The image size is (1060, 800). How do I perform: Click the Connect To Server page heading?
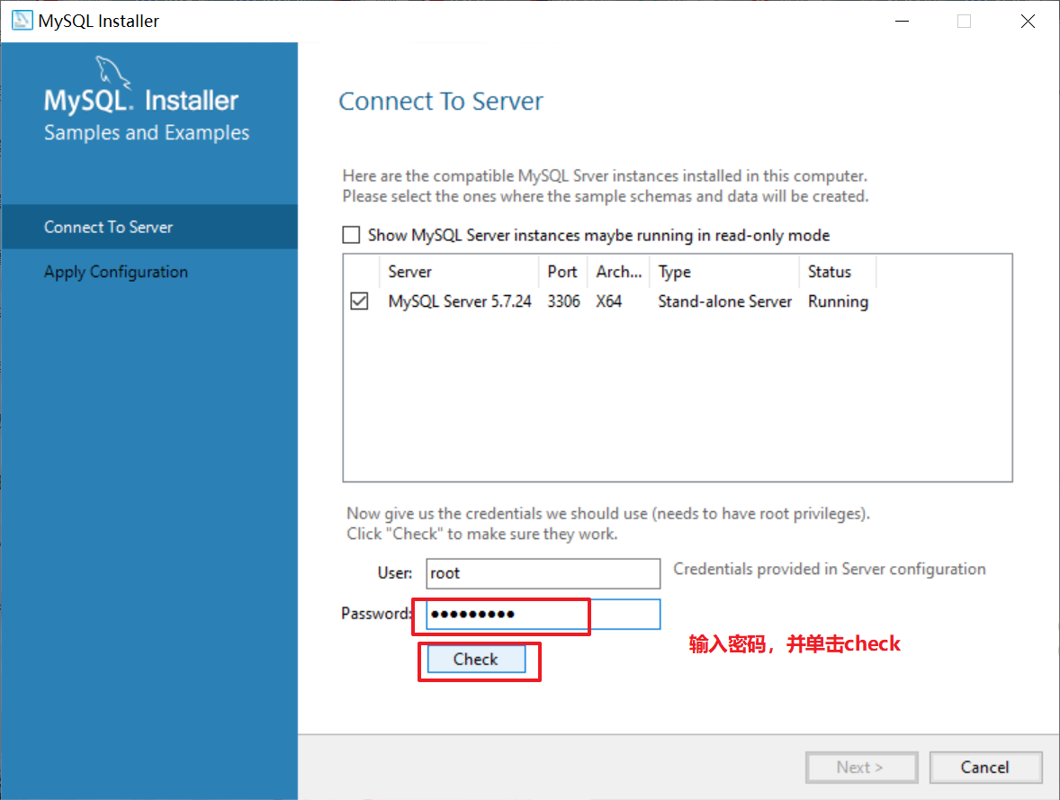tap(441, 102)
